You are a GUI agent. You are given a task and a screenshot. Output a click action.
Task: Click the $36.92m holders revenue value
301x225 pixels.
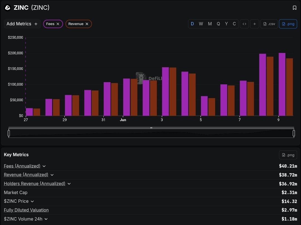288,184
